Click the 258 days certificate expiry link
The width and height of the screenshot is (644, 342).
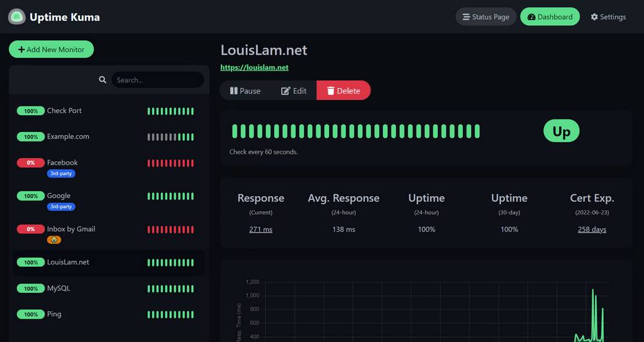592,229
